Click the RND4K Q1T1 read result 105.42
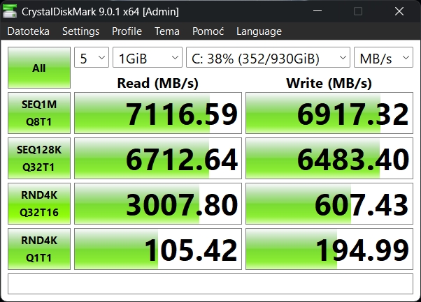Image resolution: width=421 pixels, height=302 pixels. pos(158,249)
